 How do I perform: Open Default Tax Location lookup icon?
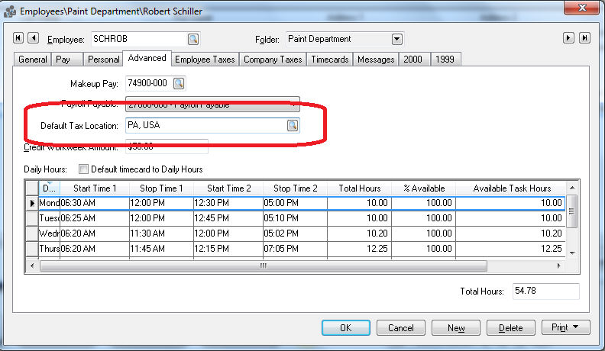point(292,126)
